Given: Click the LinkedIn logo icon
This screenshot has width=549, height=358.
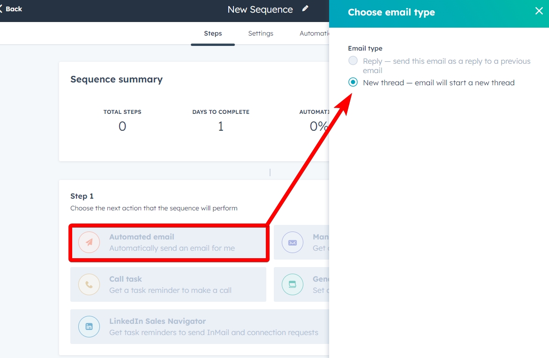Looking at the screenshot, I should coord(89,327).
